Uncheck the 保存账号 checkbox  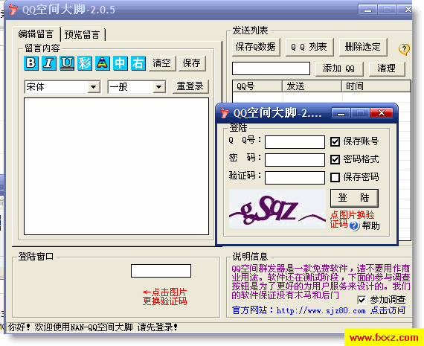(x=335, y=141)
